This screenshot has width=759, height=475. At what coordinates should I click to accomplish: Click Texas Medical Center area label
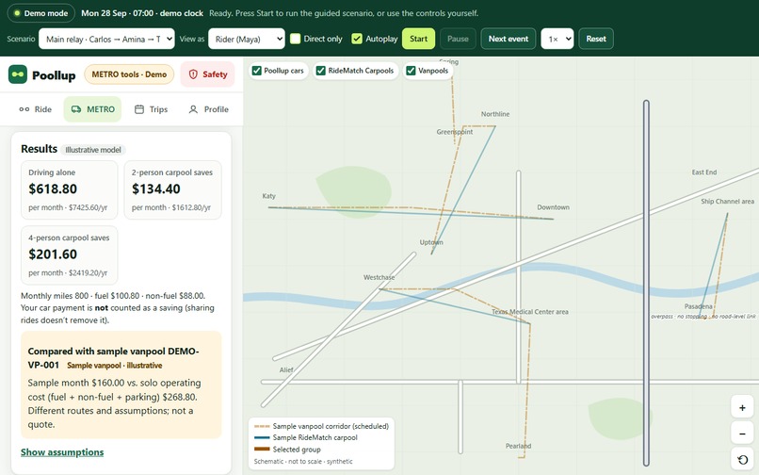(529, 312)
